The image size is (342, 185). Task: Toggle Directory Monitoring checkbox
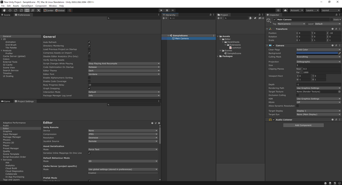tap(89, 46)
